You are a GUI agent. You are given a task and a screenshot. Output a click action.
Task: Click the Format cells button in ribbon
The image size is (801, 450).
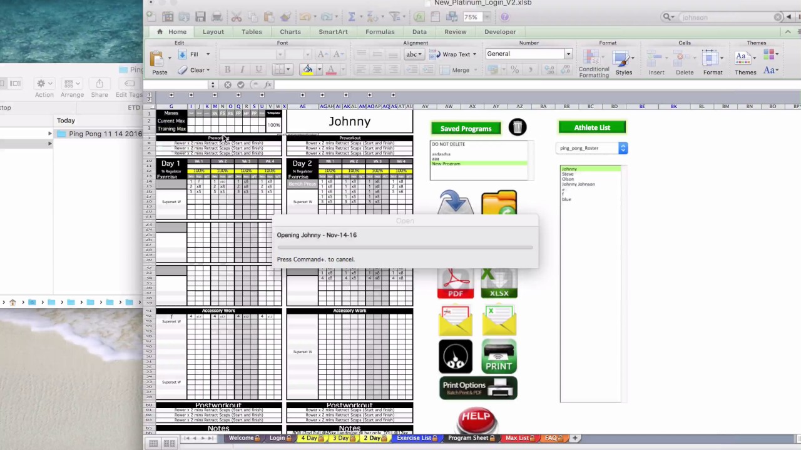point(712,63)
